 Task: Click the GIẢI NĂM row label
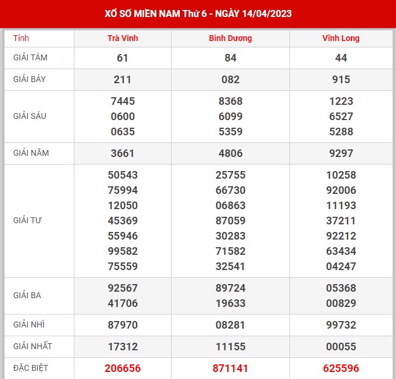click(31, 153)
